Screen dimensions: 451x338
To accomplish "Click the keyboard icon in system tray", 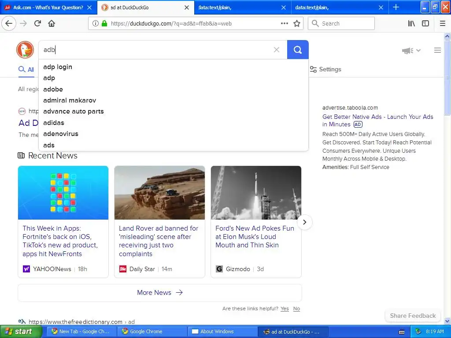I will pos(402,332).
